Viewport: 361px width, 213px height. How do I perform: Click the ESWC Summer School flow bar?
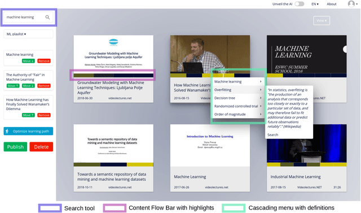point(307,75)
